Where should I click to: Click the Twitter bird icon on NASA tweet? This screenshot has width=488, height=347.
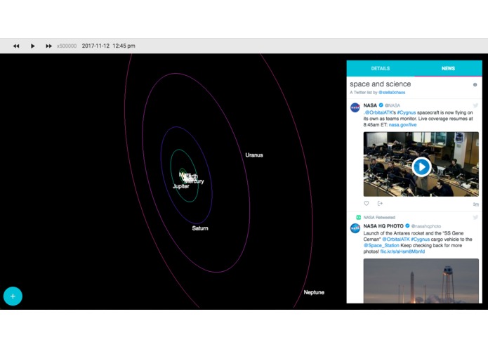click(x=475, y=105)
